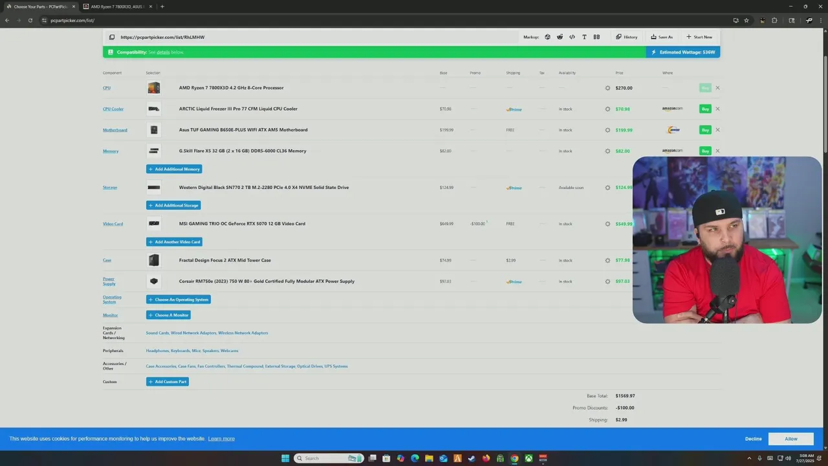The height and width of the screenshot is (466, 828).
Task: Switch to the Choose Your Parts browser tab
Action: pyautogui.click(x=40, y=6)
